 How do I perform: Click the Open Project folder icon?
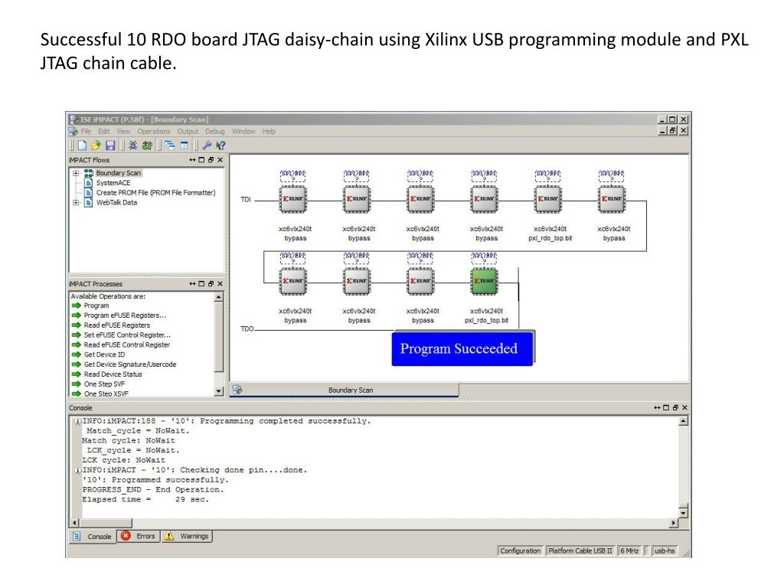tap(96, 145)
